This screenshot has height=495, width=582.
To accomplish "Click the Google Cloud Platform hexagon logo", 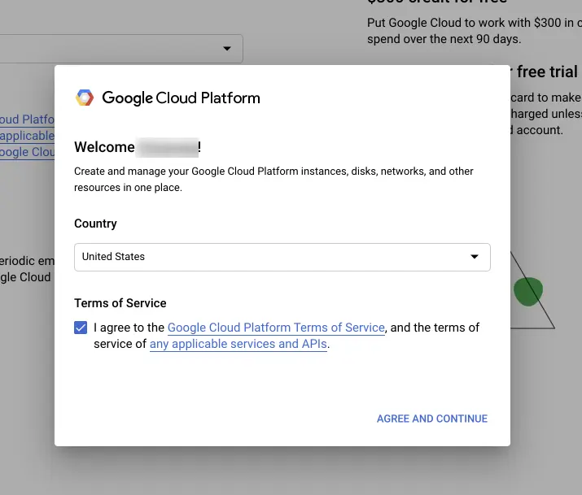I will coord(85,98).
